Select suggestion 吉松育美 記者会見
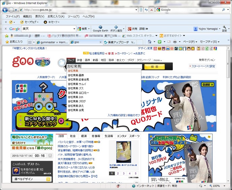The height and width of the screenshot is (190, 232). (x=104, y=80)
